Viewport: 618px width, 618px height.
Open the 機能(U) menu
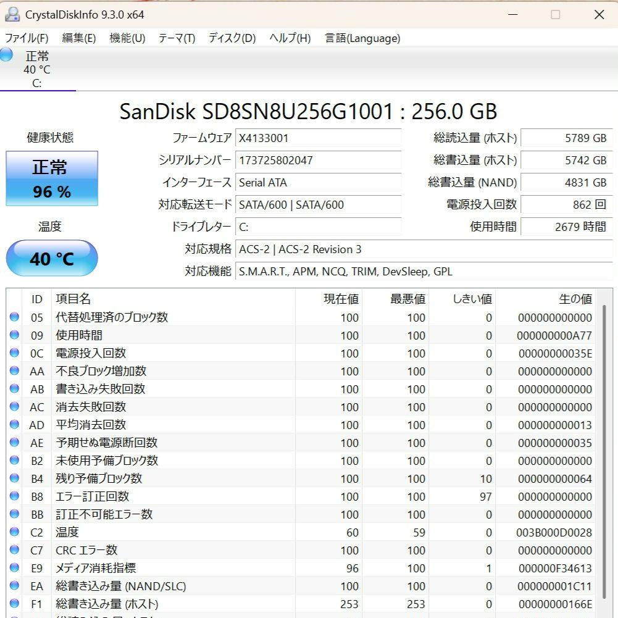point(126,38)
